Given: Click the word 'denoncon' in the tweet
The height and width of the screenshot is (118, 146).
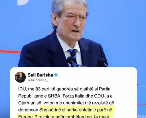Looking at the screenshot, I should click(28, 110).
